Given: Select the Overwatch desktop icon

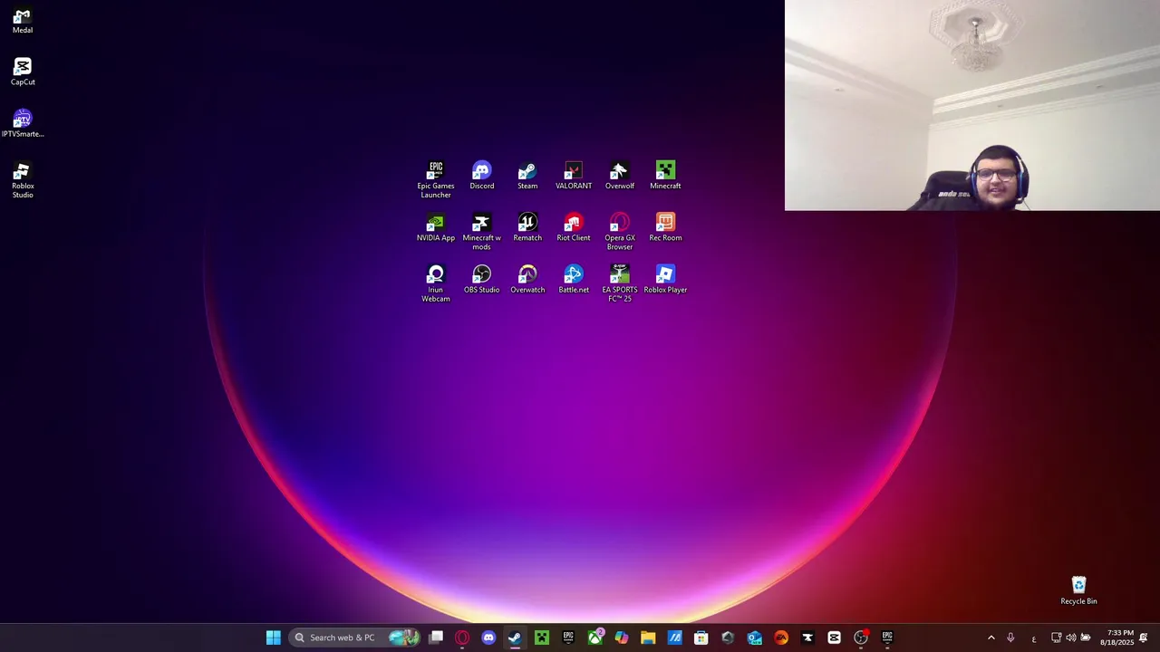Looking at the screenshot, I should (527, 279).
